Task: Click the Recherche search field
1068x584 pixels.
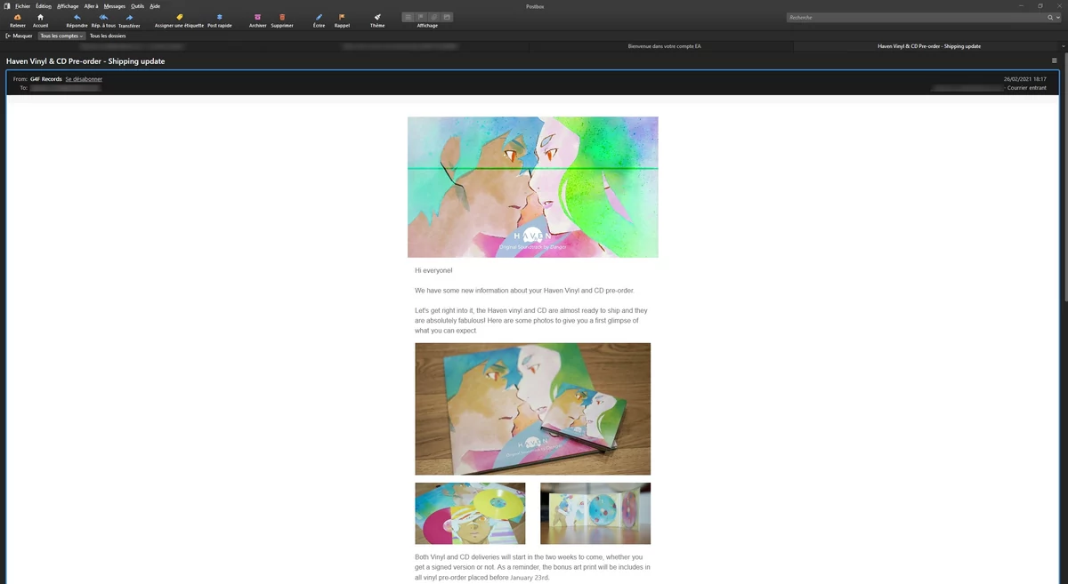Action: pyautogui.click(x=917, y=17)
